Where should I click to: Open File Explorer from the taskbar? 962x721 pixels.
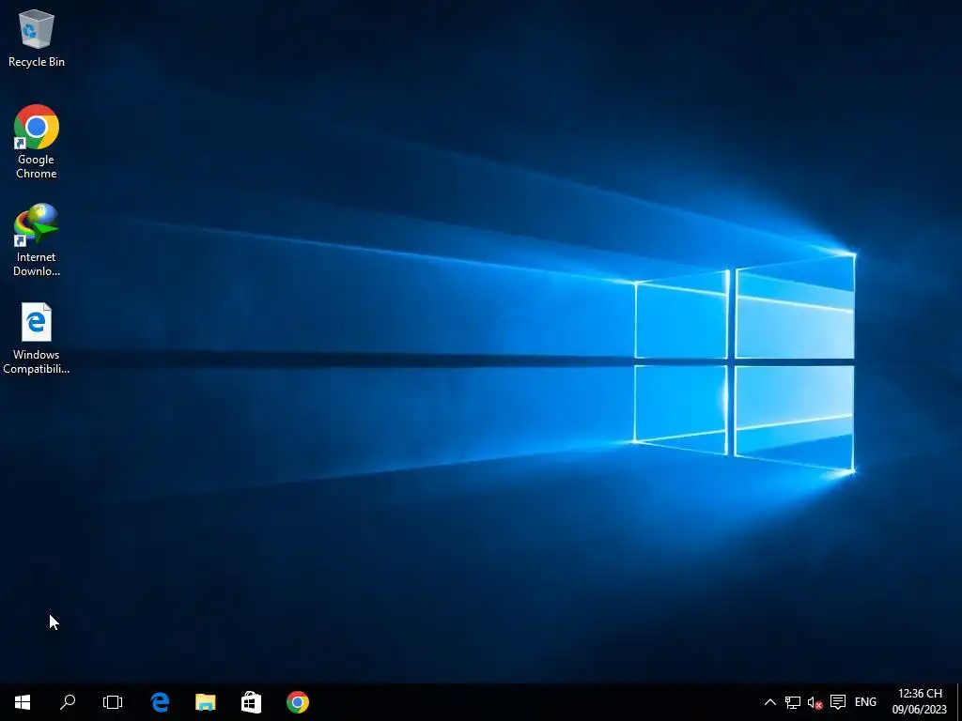pos(206,702)
